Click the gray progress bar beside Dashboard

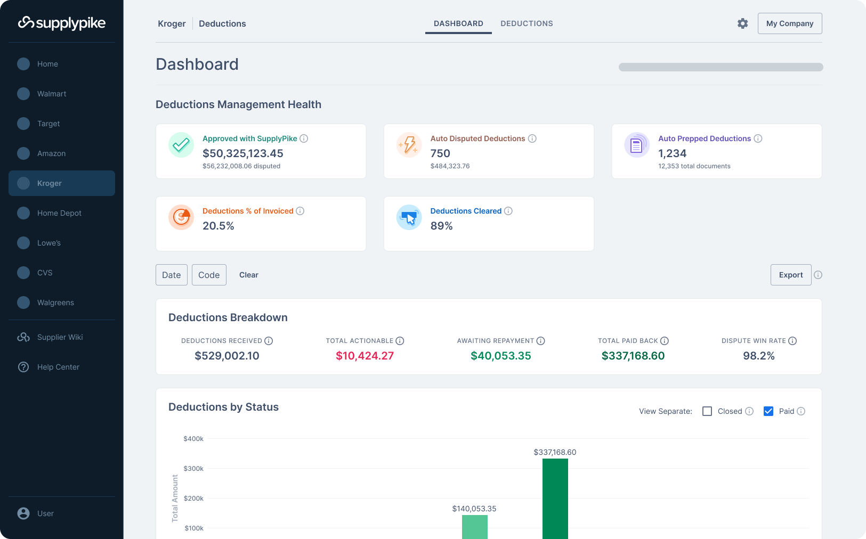pyautogui.click(x=721, y=67)
